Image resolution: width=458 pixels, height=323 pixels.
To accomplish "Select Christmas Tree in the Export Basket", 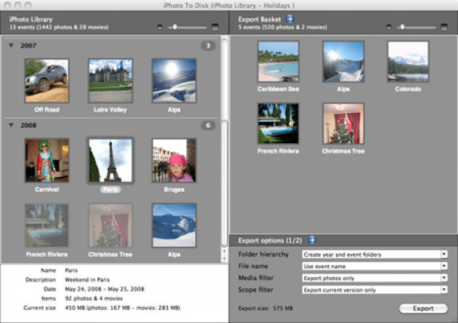I will (343, 124).
